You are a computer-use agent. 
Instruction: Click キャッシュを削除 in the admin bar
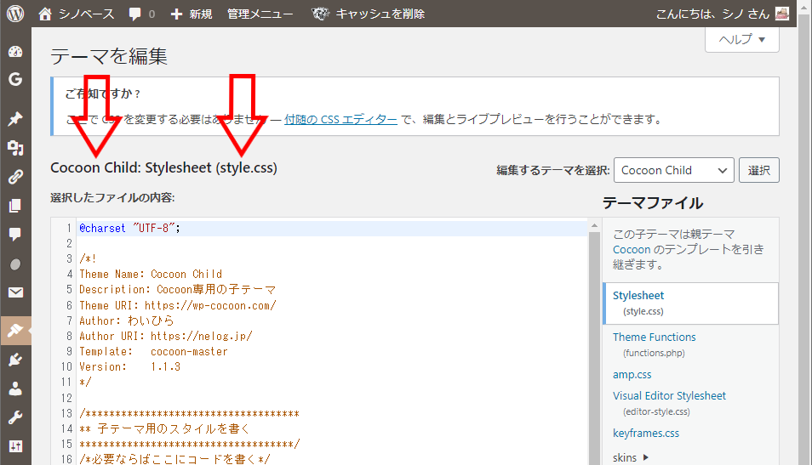(369, 14)
